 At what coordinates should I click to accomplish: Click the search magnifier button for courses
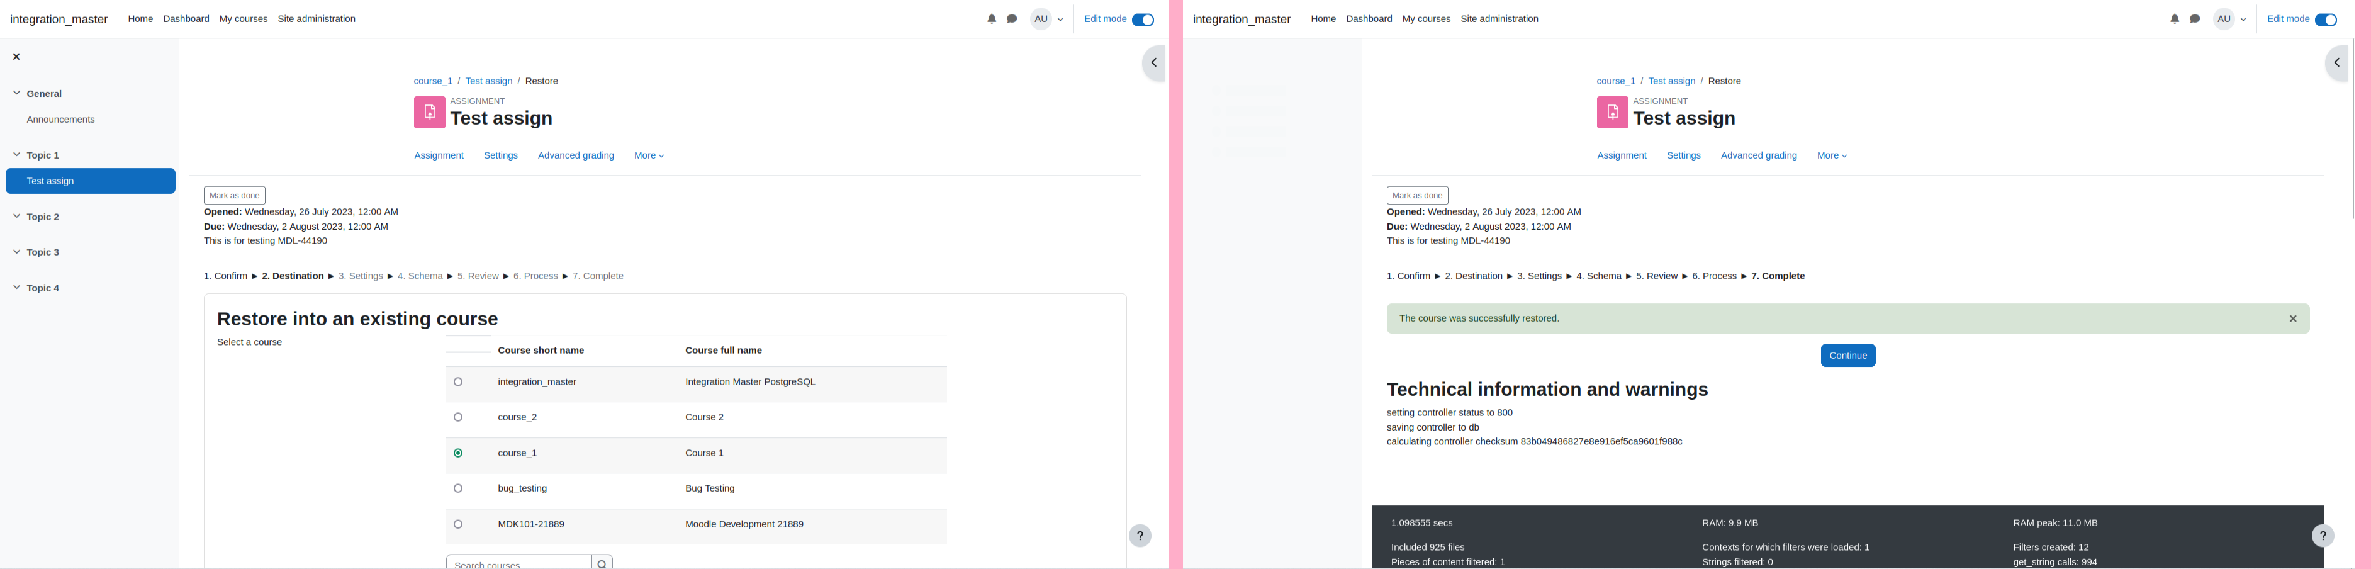(603, 563)
